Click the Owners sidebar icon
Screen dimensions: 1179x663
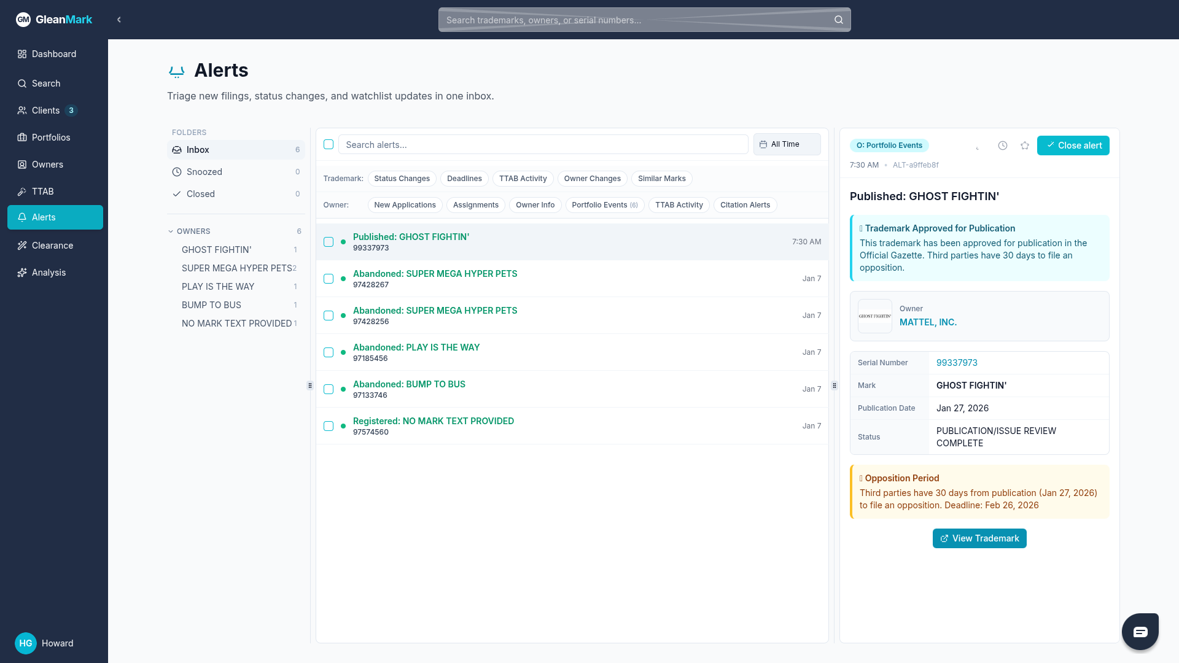22,165
